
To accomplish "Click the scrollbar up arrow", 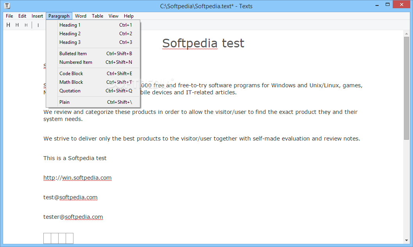I will click(x=406, y=34).
